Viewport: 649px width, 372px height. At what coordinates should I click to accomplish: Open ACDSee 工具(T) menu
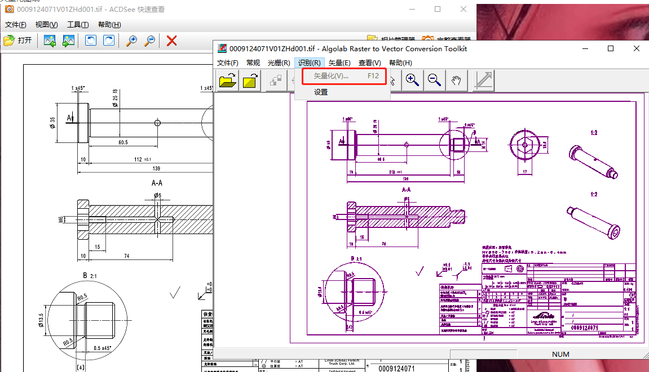78,25
